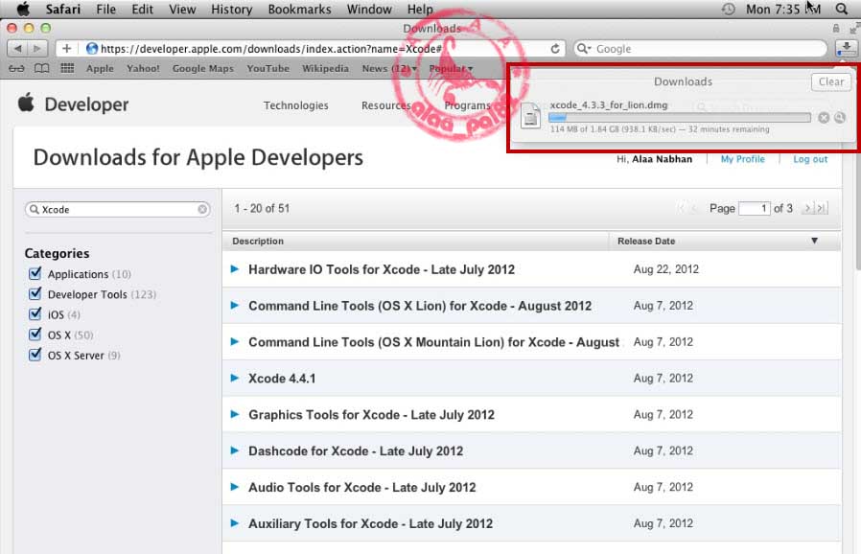This screenshot has height=554, width=861.
Task: Uncheck the Developer Tools category
Action: pos(35,293)
